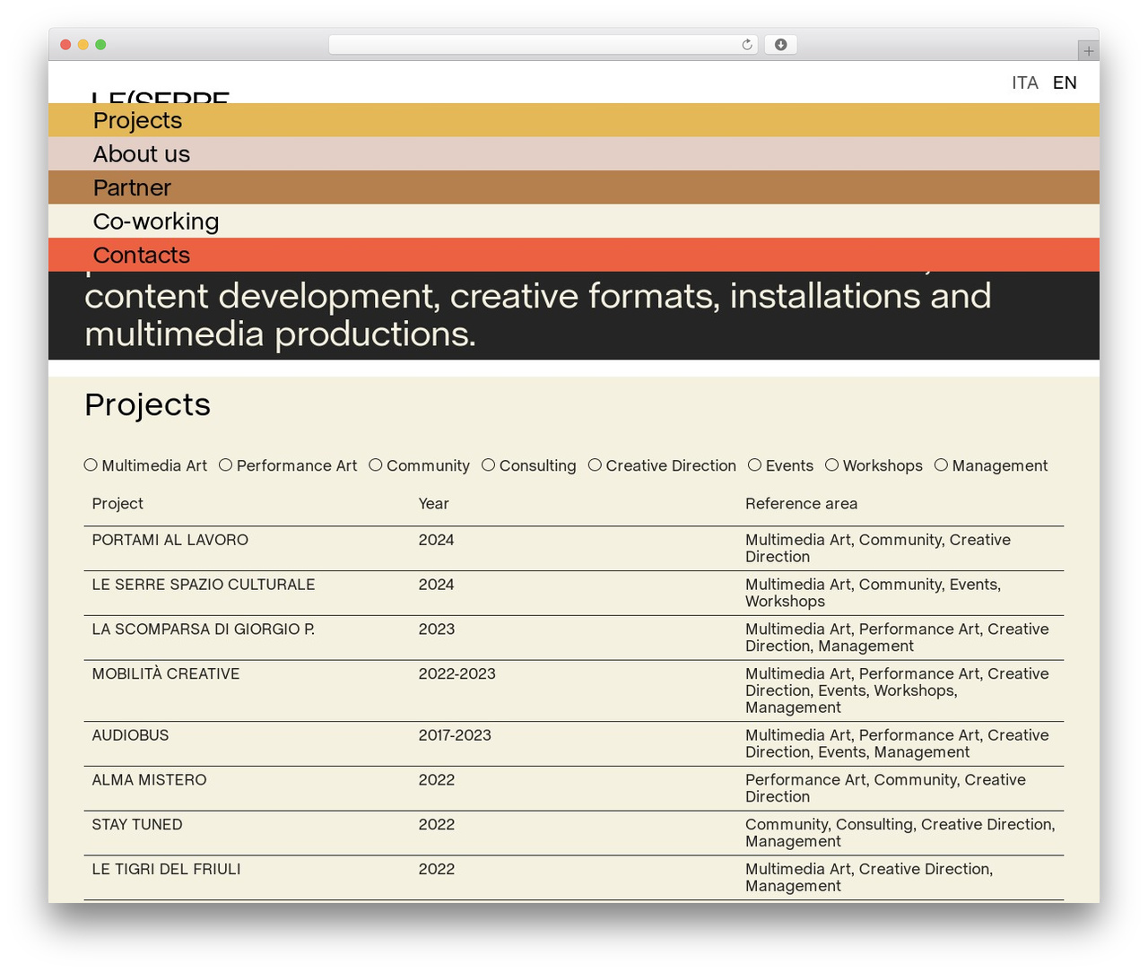The image size is (1148, 972).
Task: Switch language to ITA
Action: tap(1025, 82)
